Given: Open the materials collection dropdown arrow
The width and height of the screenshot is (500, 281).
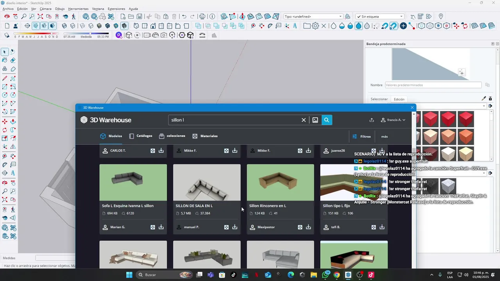Looking at the screenshot, I should (484, 106).
